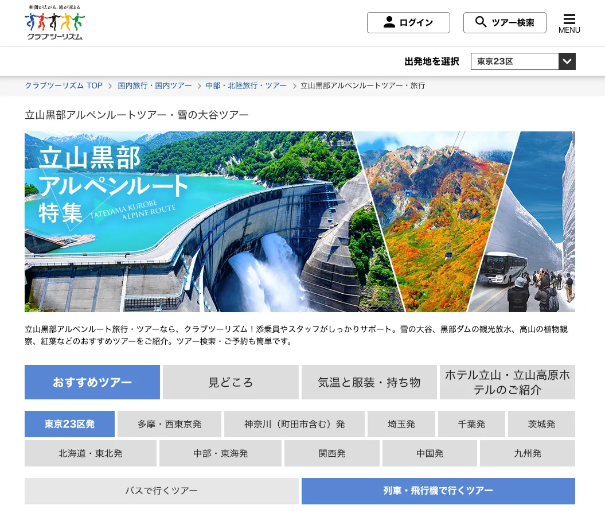This screenshot has width=605, height=517.
Task: Select the 東京23区発 departure tab
Action: coord(69,424)
